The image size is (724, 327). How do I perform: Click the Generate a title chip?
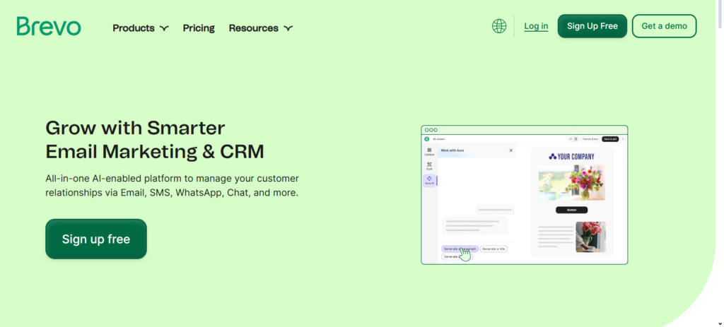pos(494,249)
